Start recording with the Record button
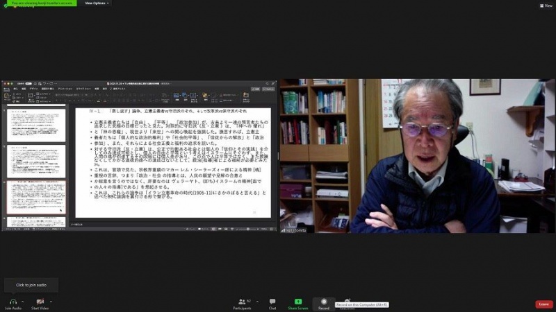Image resolution: width=556 pixels, height=312 pixels. point(324,302)
